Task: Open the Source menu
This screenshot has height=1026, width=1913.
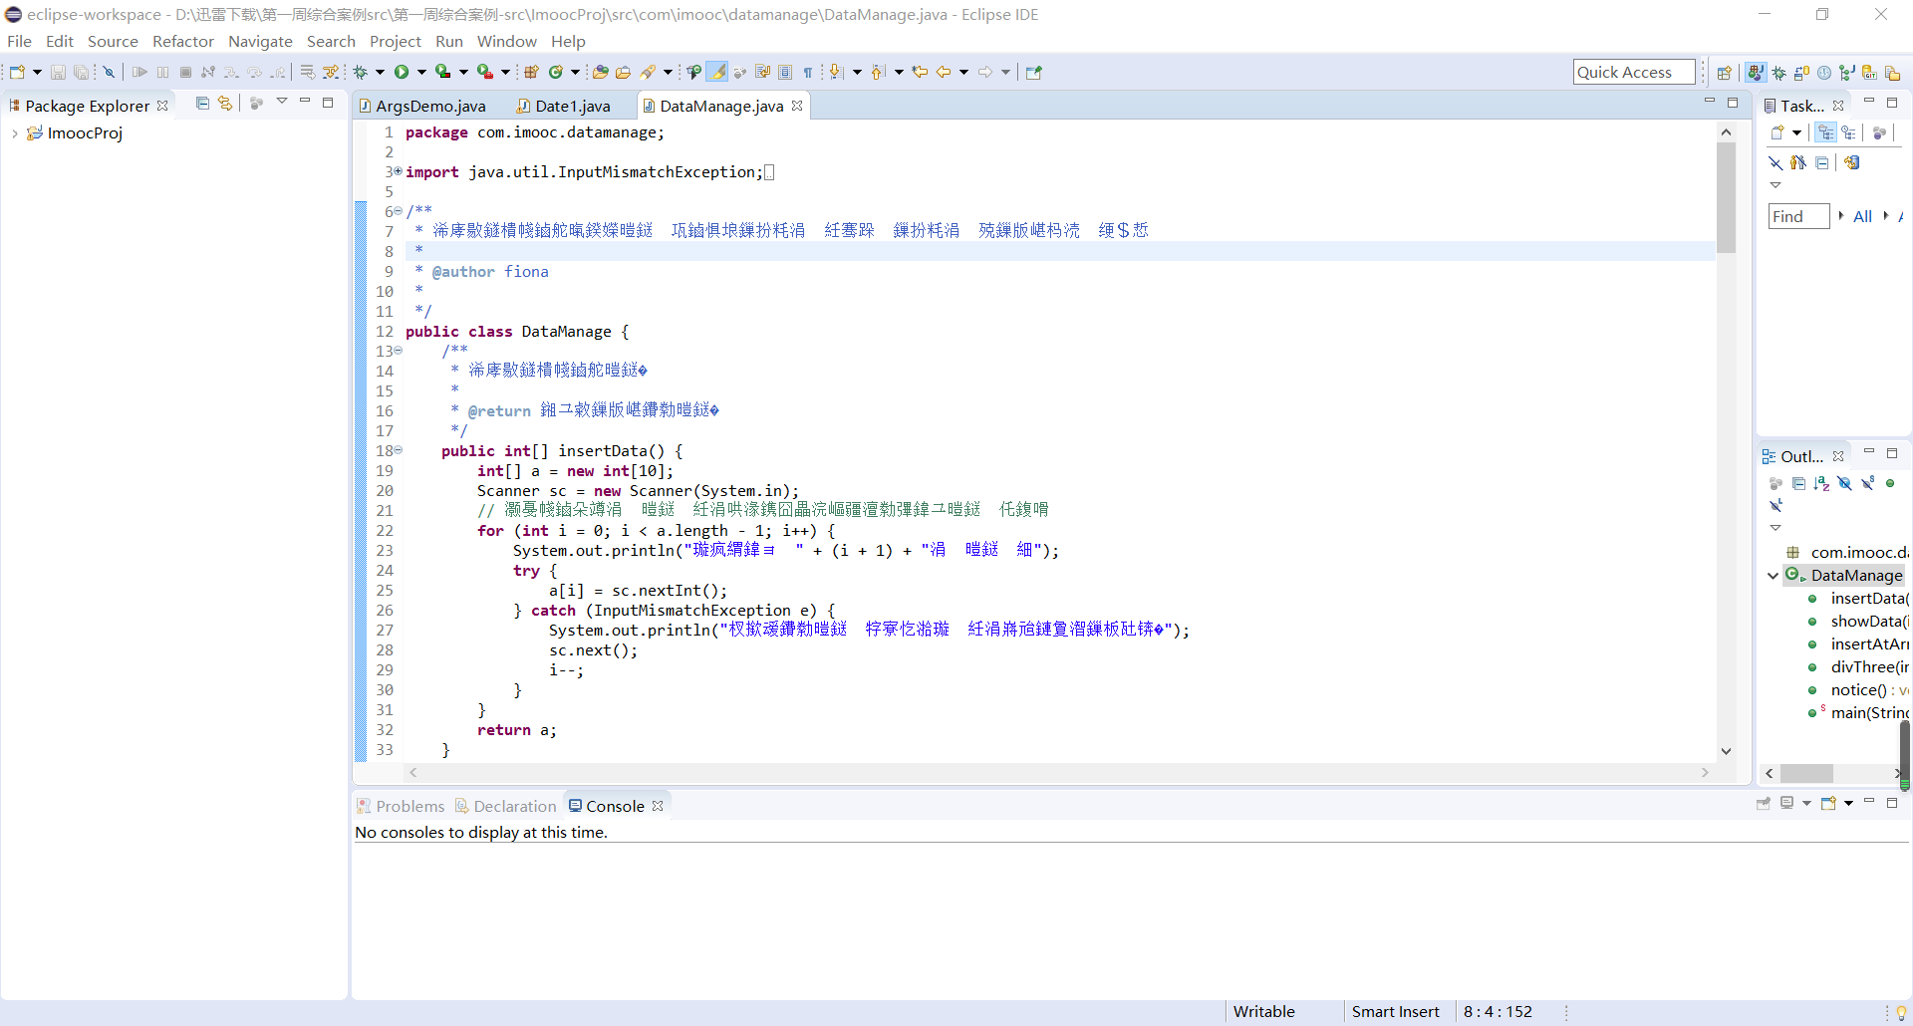Action: (113, 41)
